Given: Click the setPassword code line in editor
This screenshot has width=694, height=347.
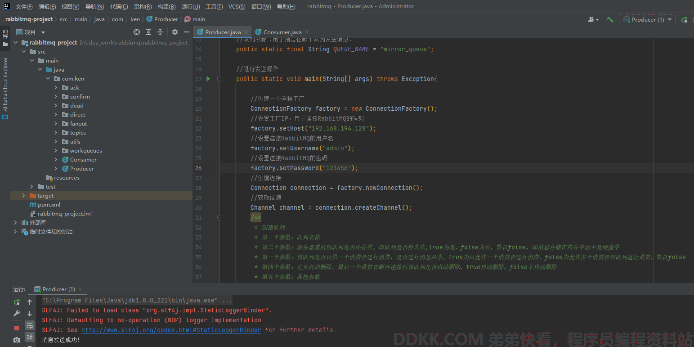Looking at the screenshot, I should (x=304, y=168).
